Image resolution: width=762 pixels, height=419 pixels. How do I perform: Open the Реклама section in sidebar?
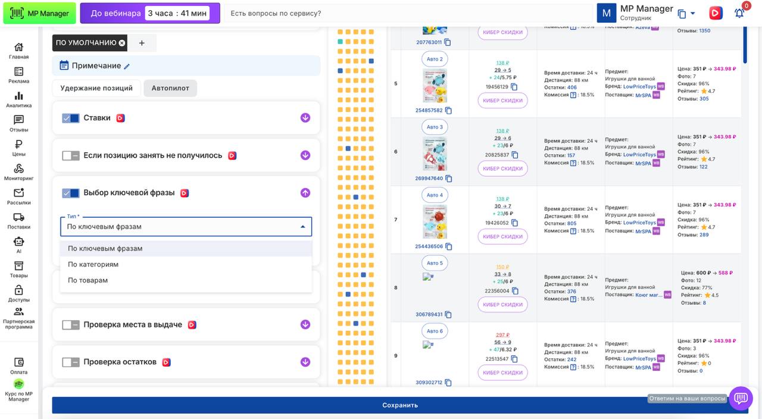(x=18, y=75)
